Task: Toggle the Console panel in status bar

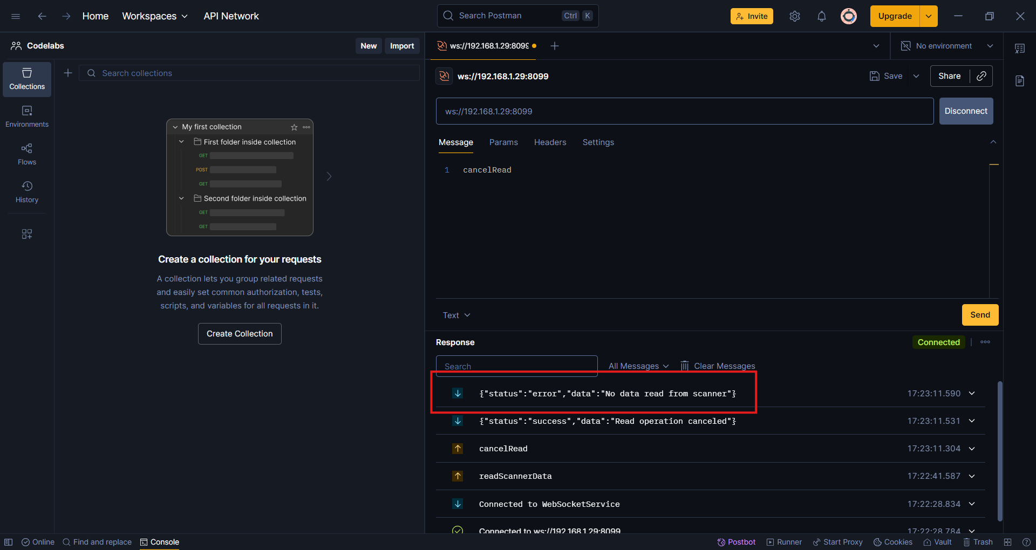Action: pos(159,542)
